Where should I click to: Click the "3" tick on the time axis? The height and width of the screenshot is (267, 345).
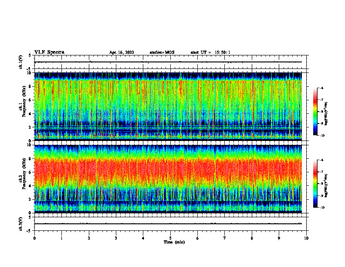(116, 238)
